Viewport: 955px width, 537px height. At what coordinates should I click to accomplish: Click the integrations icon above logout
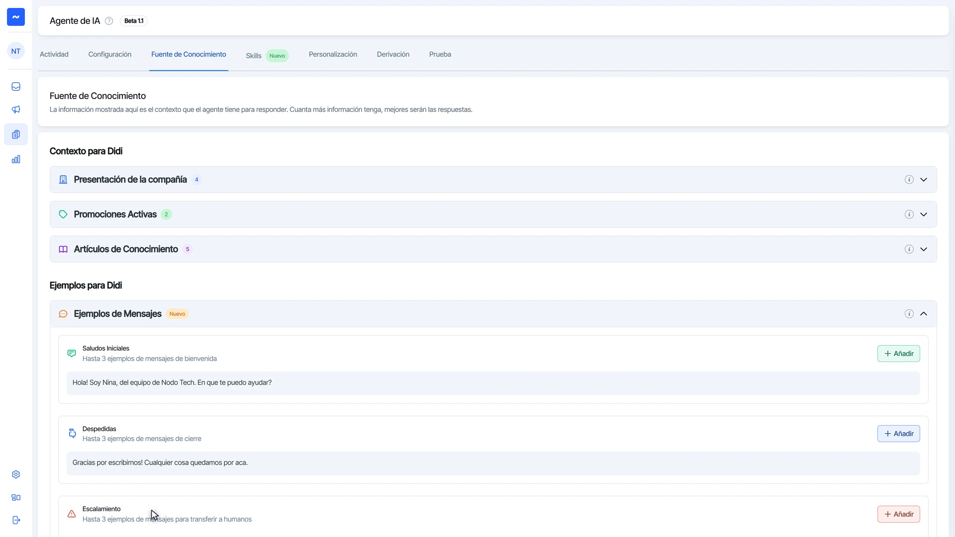[16, 497]
